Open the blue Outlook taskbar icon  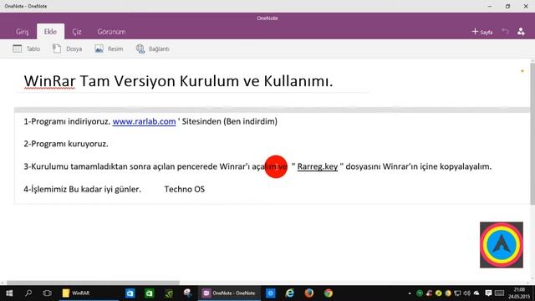pos(130,293)
